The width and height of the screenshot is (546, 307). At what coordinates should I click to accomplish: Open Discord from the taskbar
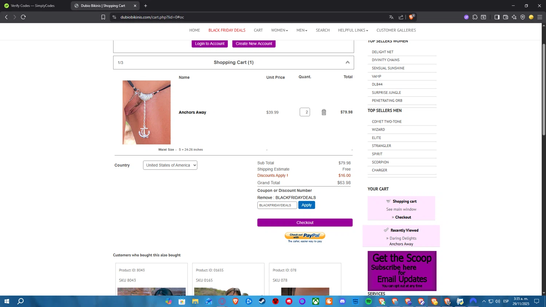coord(342,301)
